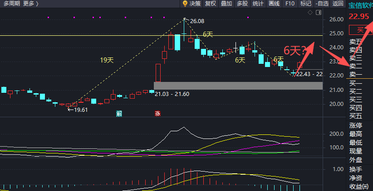The height and width of the screenshot is (191, 373).
Task: Click the diamond icon above the price axis
Action: click(310, 13)
